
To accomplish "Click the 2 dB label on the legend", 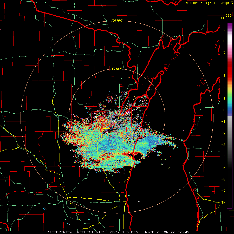I will point(224,87).
